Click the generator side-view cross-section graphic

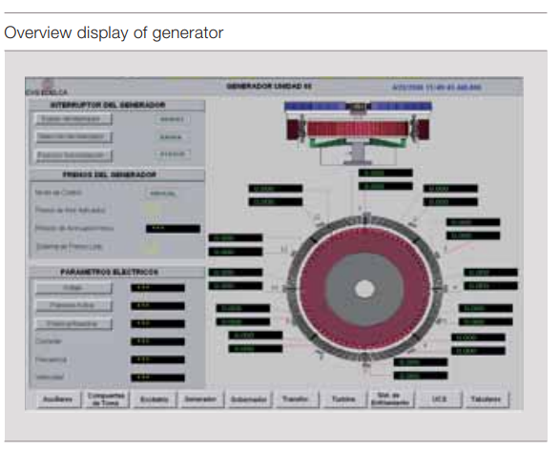pyautogui.click(x=358, y=133)
